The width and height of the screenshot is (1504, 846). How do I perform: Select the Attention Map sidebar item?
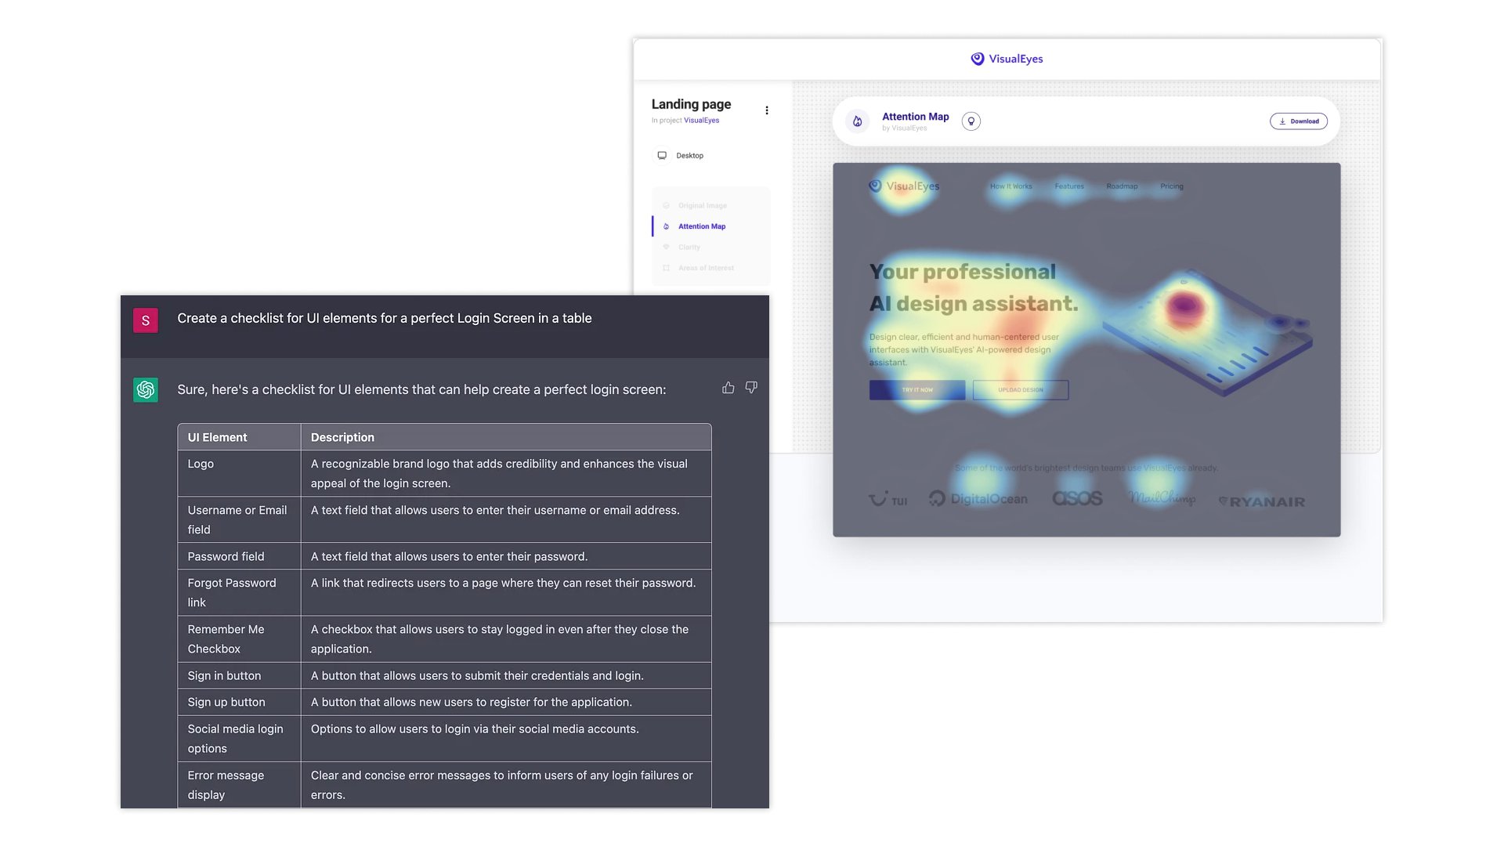tap(701, 226)
